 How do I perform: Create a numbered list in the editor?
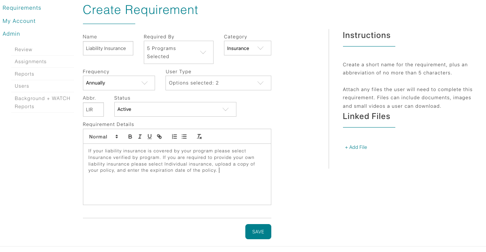coord(174,136)
